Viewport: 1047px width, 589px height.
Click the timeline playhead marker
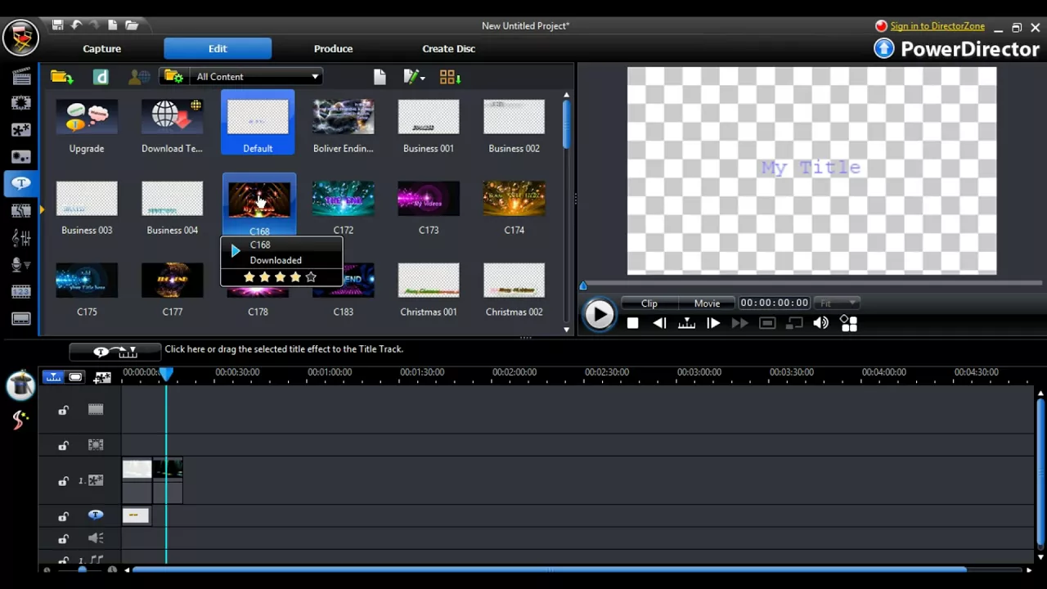[x=166, y=374]
